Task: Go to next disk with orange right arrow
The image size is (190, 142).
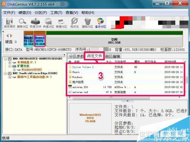Action: click(11, 36)
